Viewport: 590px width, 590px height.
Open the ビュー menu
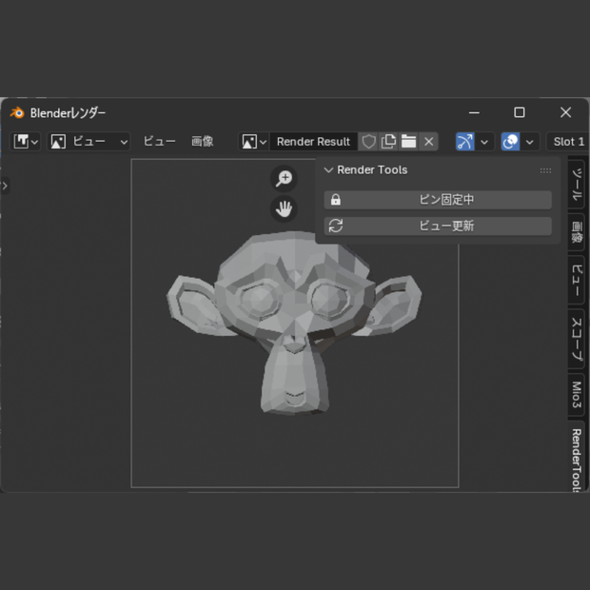(159, 142)
